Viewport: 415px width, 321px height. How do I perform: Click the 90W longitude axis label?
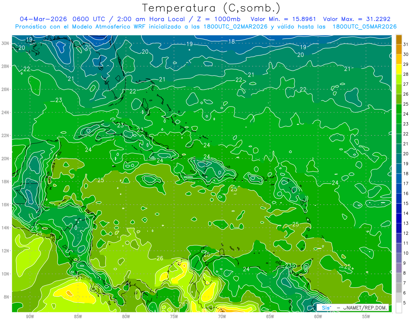[30, 316]
